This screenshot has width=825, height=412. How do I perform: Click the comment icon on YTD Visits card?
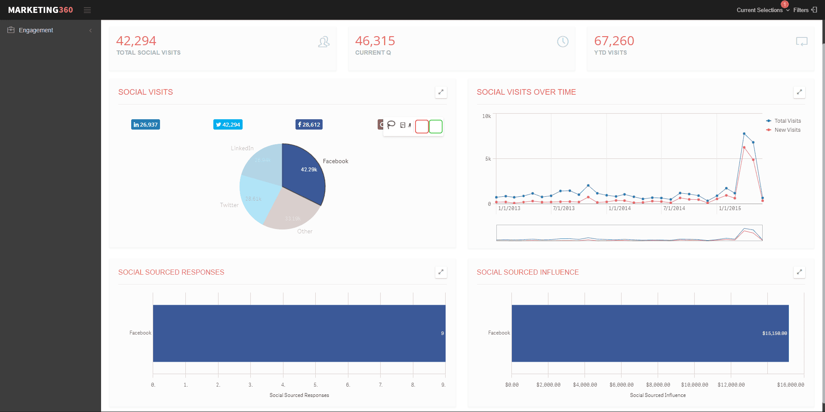pyautogui.click(x=801, y=42)
